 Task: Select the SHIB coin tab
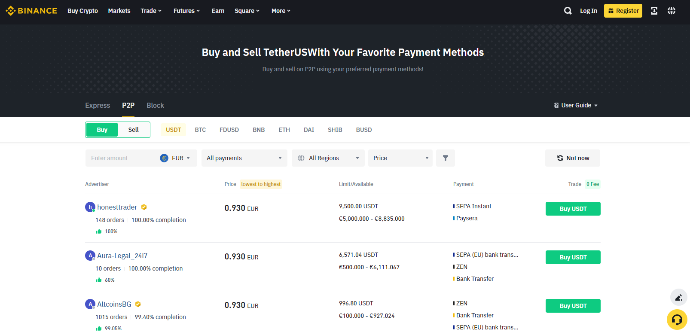point(335,130)
